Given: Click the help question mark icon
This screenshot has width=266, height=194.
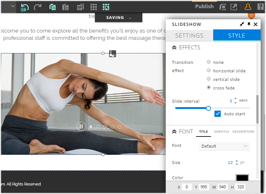Looking at the screenshot, I should point(260,7).
